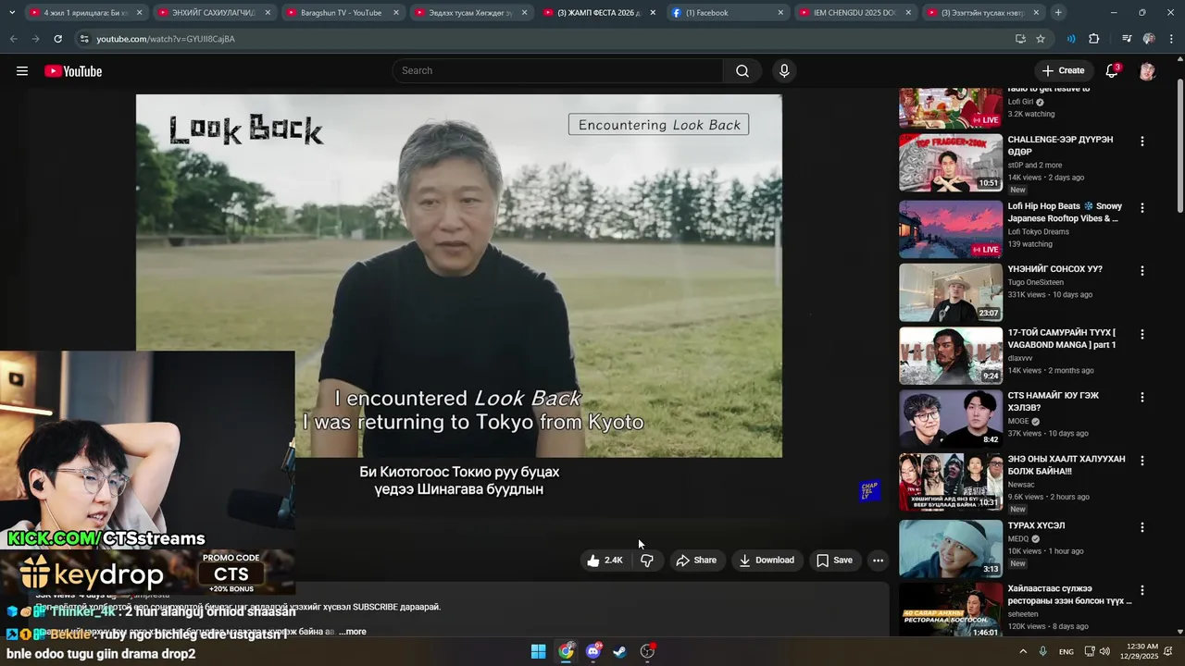Click the install app icon in address bar

tap(1020, 39)
